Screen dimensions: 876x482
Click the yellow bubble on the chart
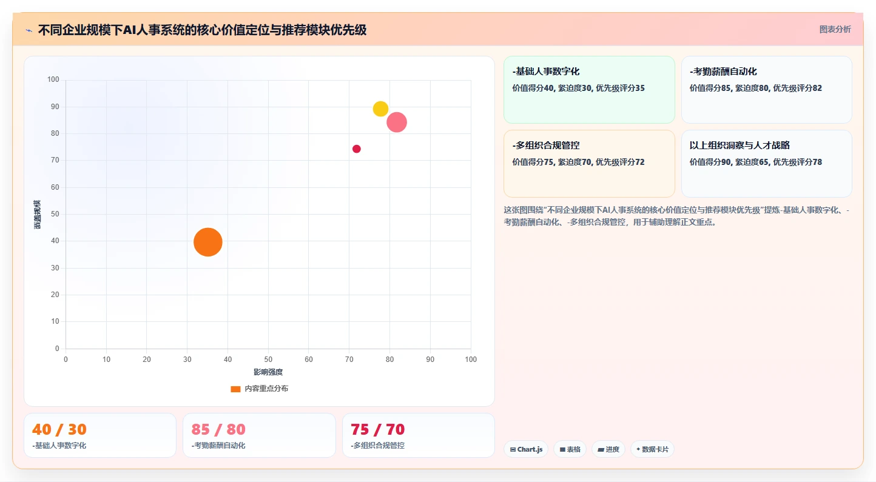380,109
